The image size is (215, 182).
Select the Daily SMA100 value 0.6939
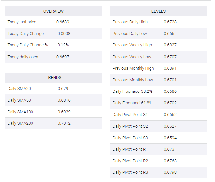point(64,112)
